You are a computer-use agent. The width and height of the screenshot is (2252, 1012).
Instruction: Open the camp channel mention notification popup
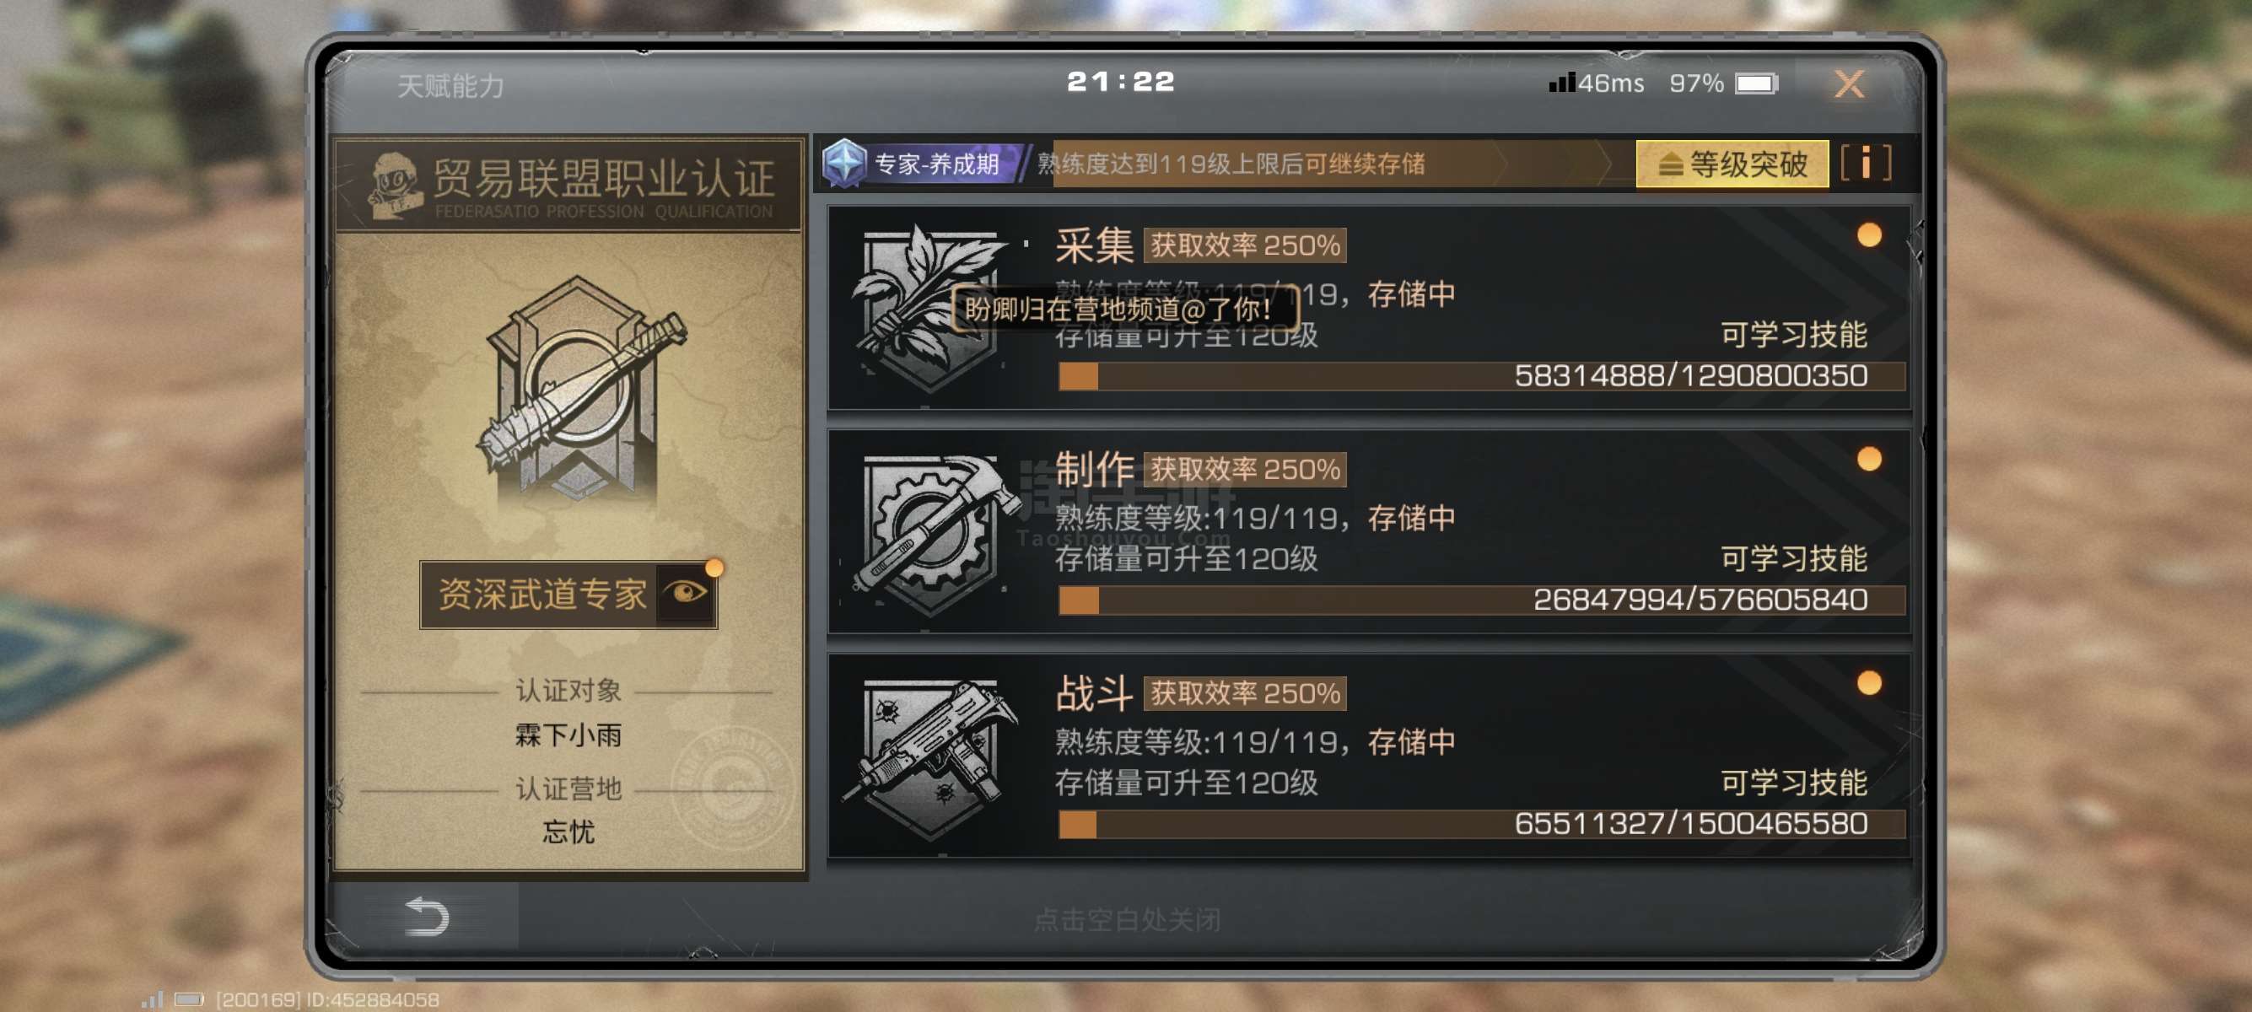1124,309
